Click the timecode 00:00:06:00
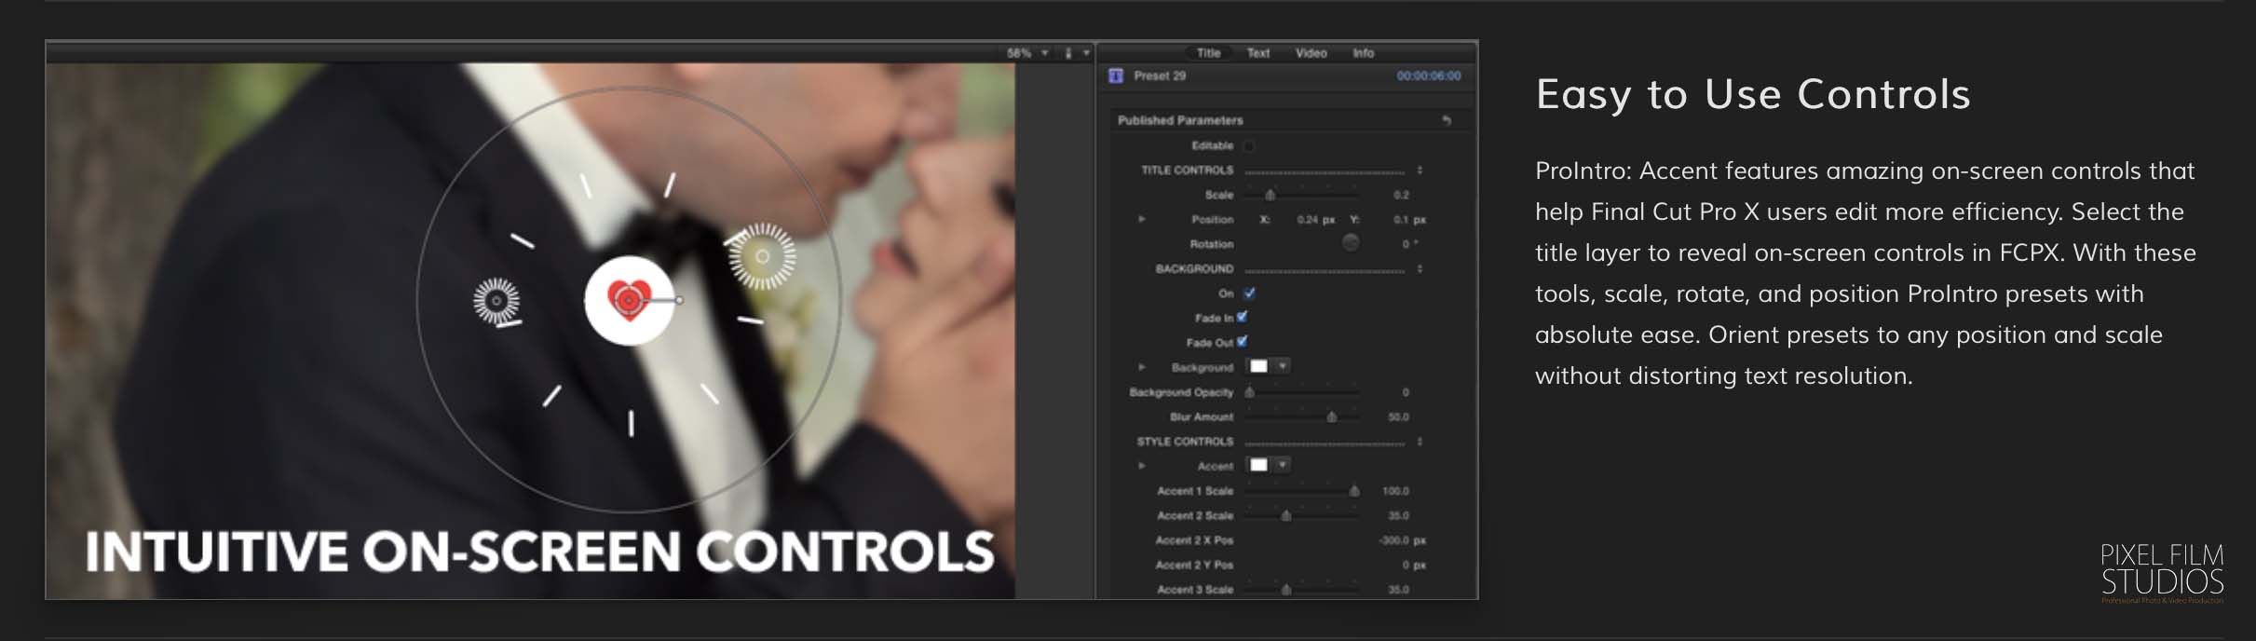 tap(1428, 76)
